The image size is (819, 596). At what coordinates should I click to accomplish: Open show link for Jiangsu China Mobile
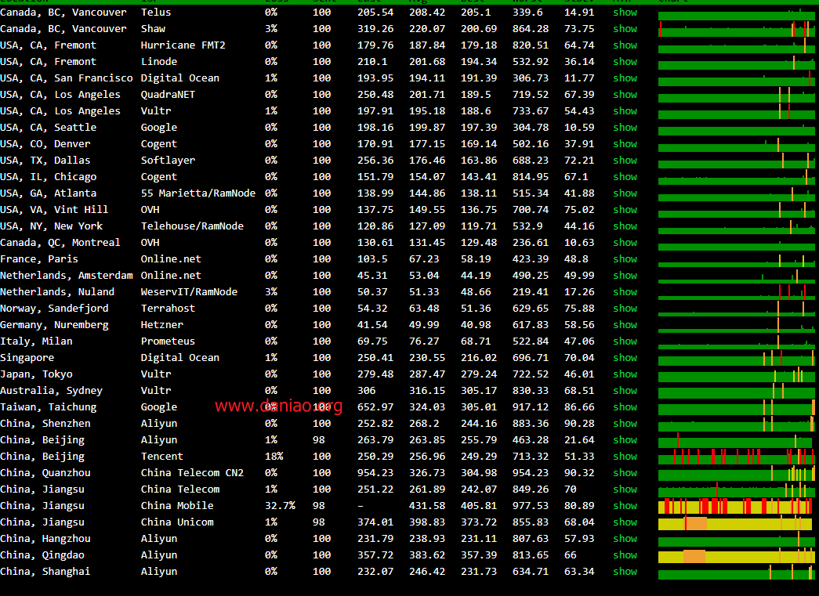625,505
